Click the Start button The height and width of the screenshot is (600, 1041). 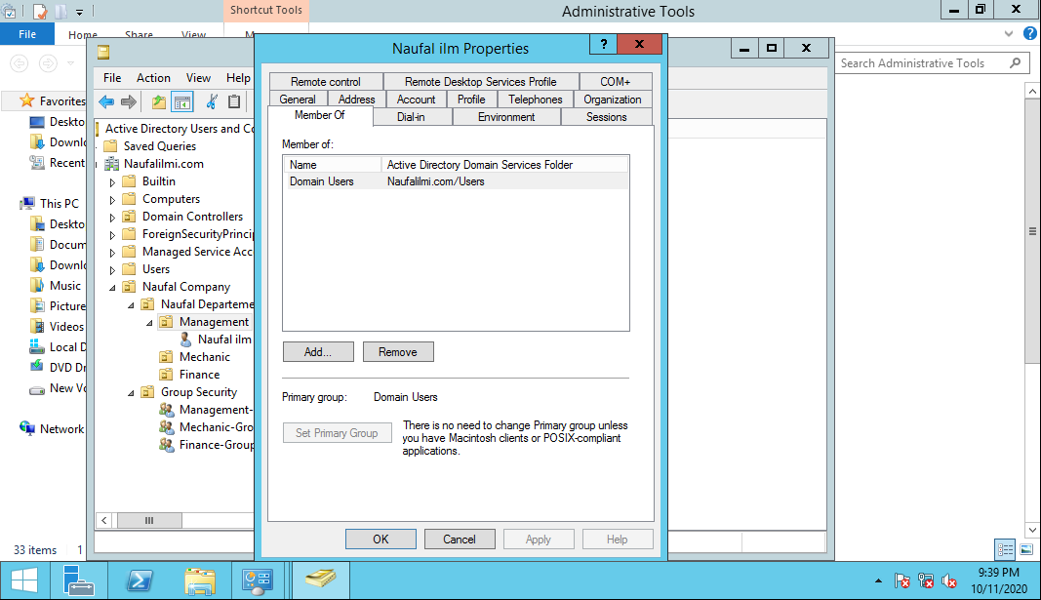[x=24, y=580]
